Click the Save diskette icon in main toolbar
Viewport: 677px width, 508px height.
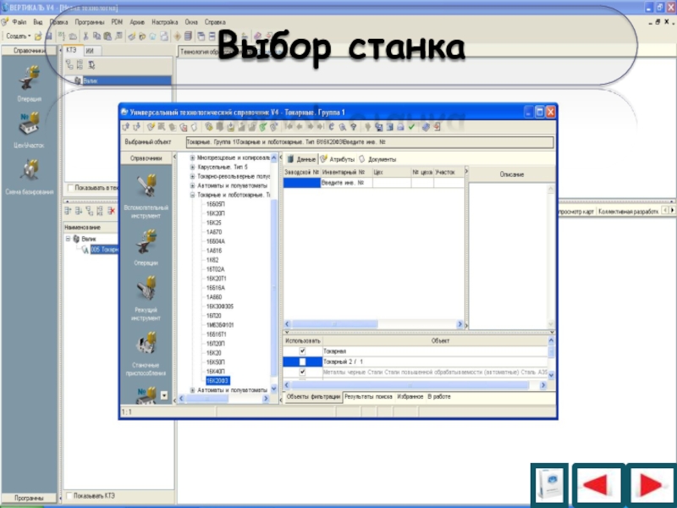pyautogui.click(x=48, y=36)
